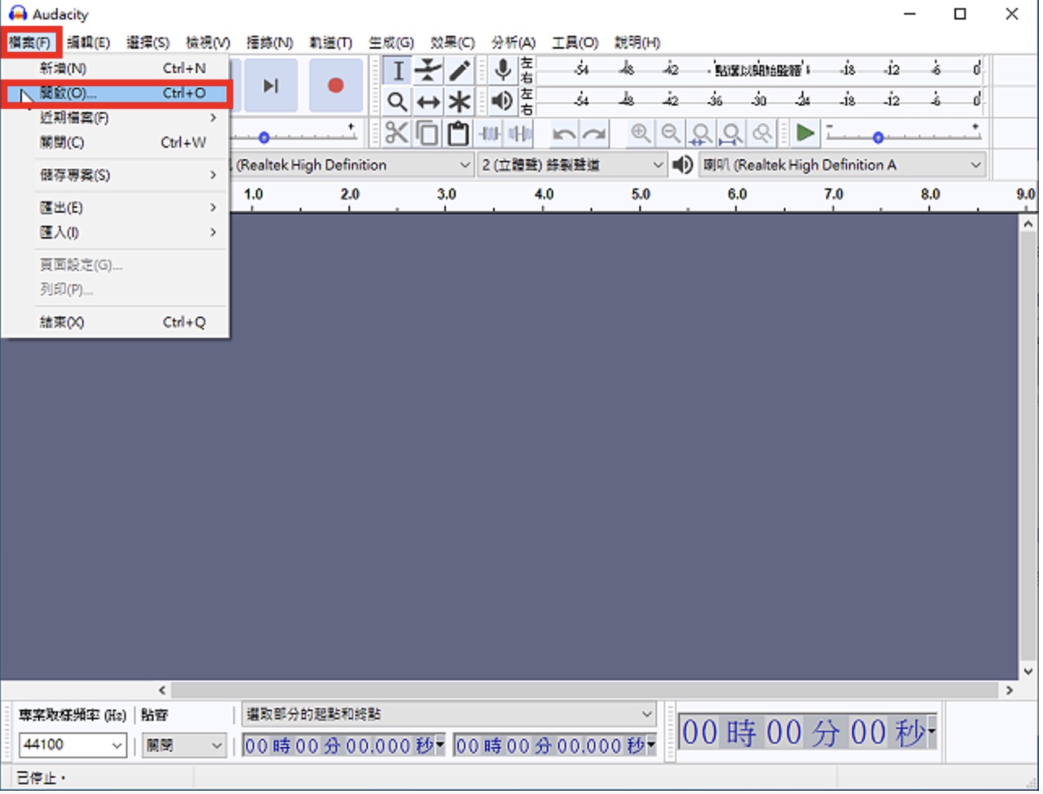Viewport: 1043px width, 794px height.
Task: Open the 檔案(F) menu
Action: [x=30, y=42]
